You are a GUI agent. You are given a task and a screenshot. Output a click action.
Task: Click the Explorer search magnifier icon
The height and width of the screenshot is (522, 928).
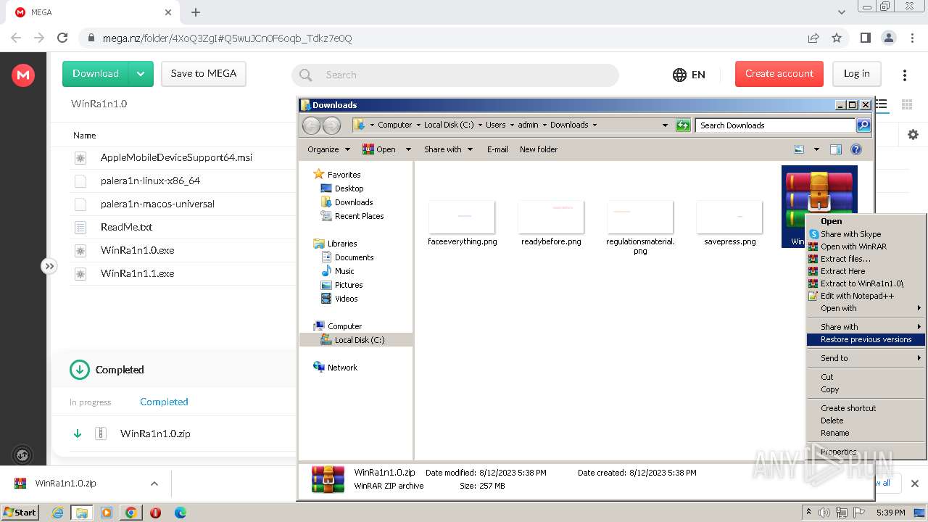point(863,125)
